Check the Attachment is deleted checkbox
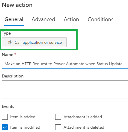 click(x=58, y=127)
